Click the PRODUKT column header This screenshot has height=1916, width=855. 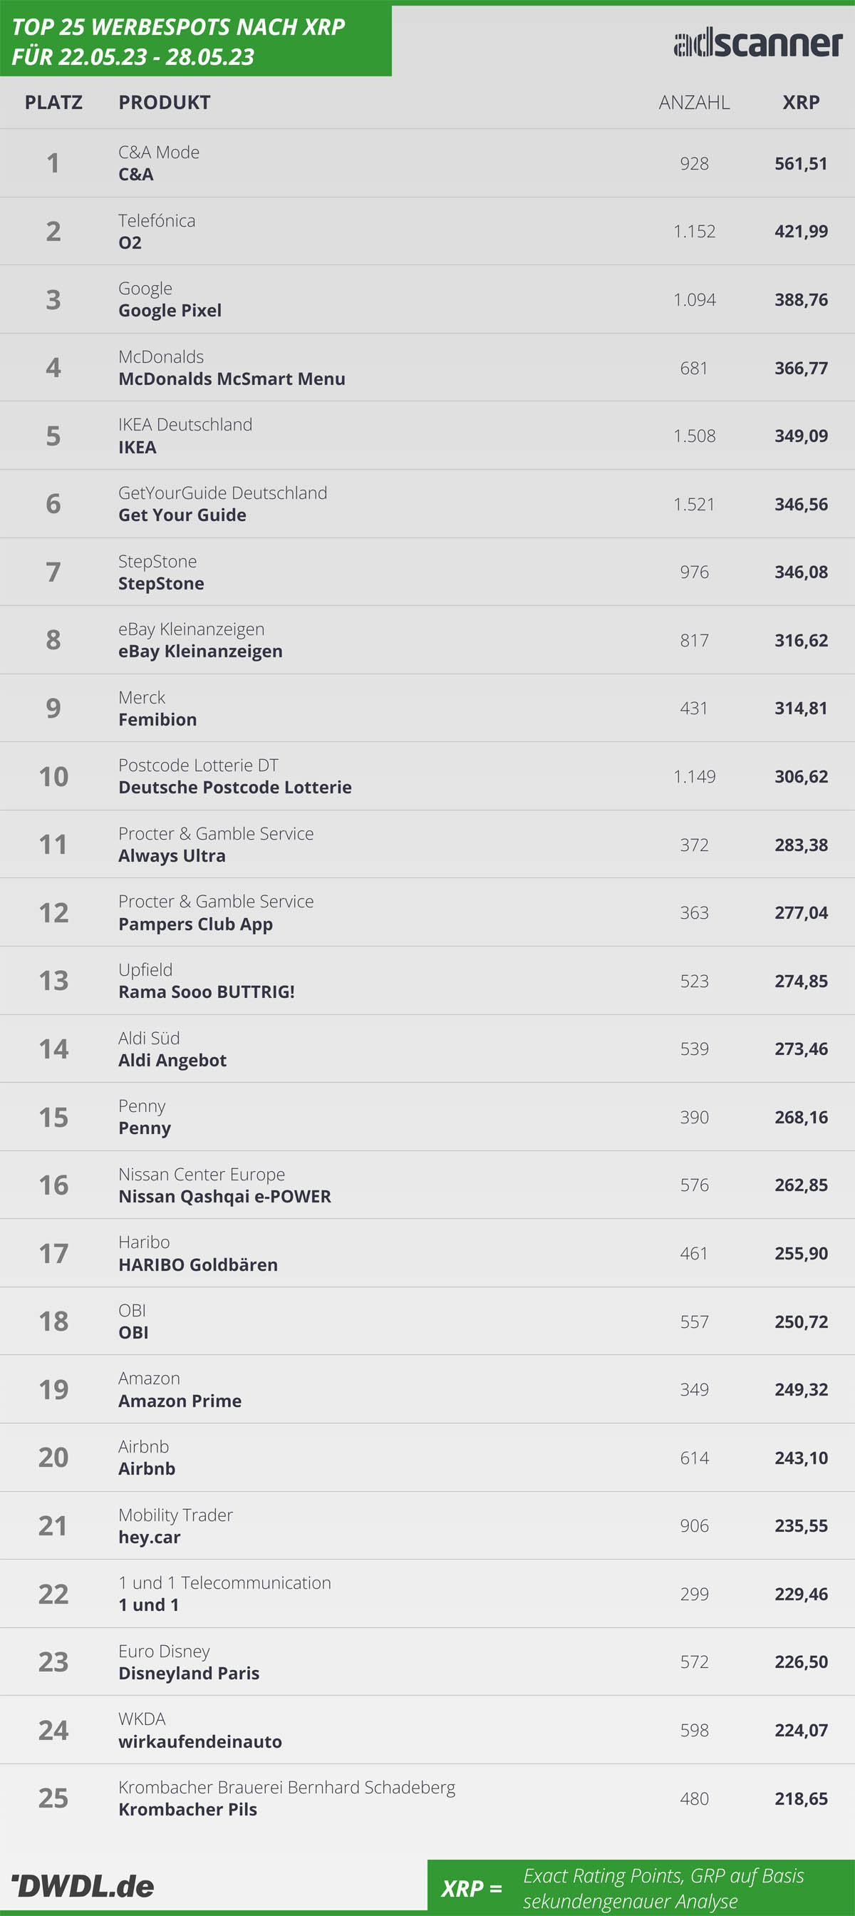click(x=165, y=102)
